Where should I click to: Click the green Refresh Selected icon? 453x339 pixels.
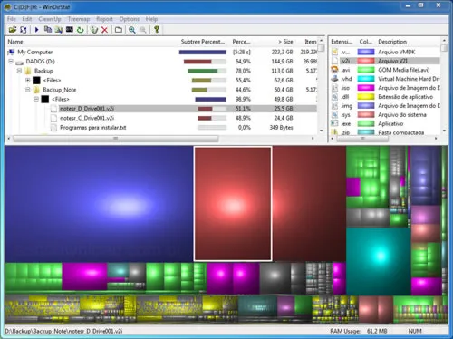80,30
